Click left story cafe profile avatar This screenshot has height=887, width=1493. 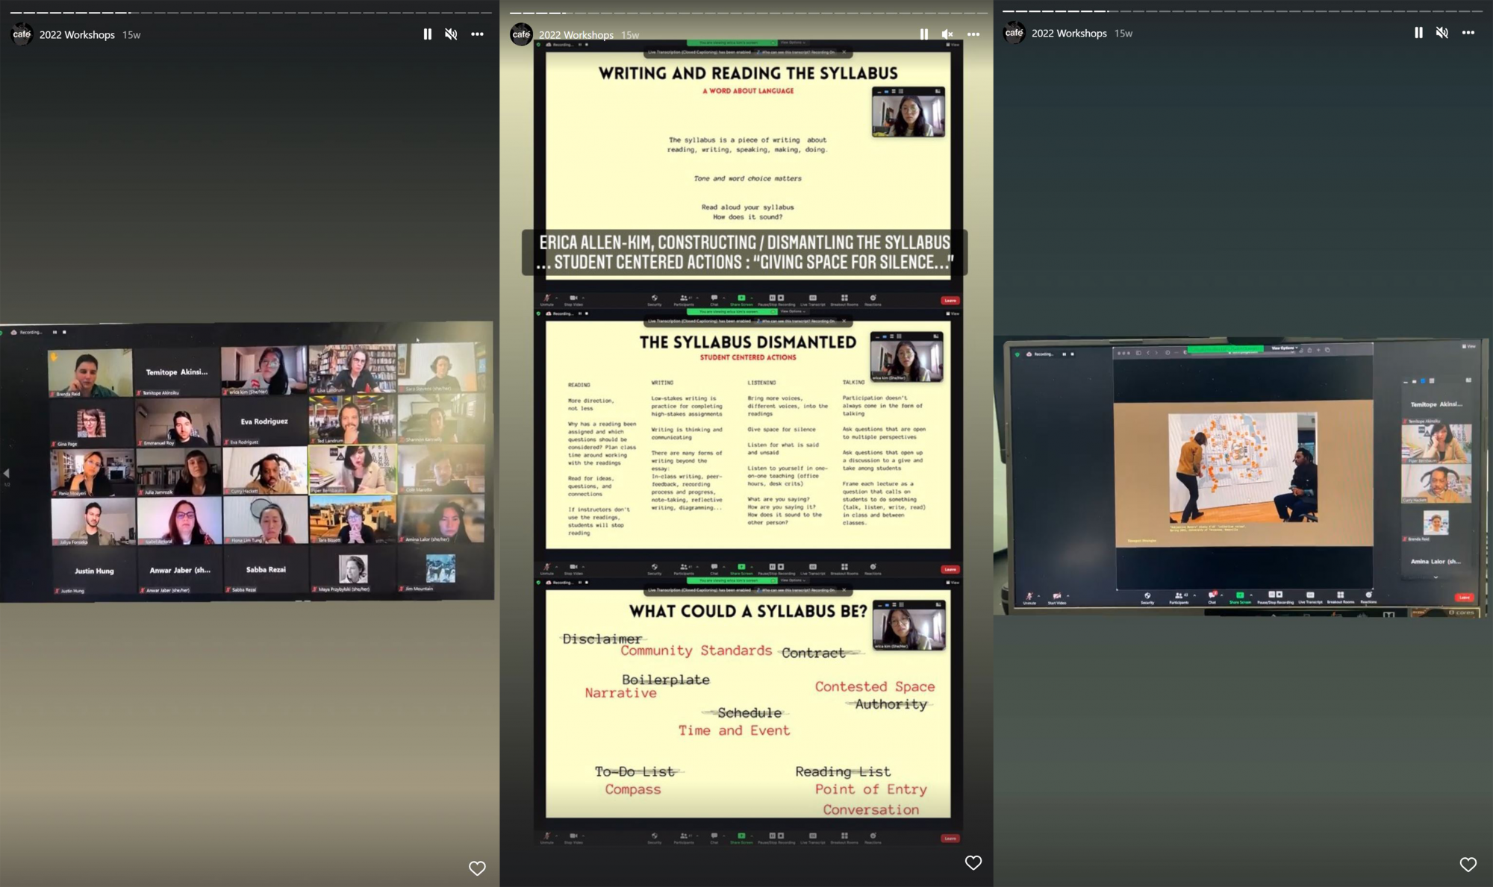22,34
